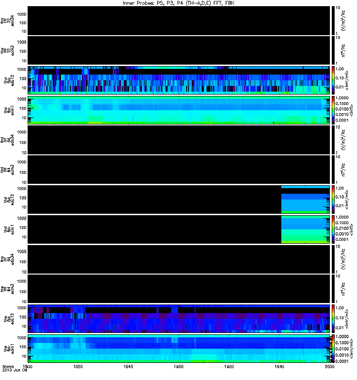Select the the fbk scm1 spectrogram panel
This screenshot has height=380, width=357.
click(179, 349)
